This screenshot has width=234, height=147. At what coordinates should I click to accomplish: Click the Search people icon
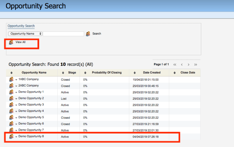(x=88, y=34)
